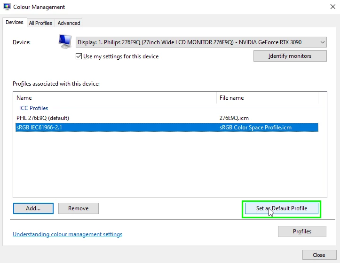The width and height of the screenshot is (340, 263).
Task: Click Set as Default Profile
Action: [x=282, y=208]
